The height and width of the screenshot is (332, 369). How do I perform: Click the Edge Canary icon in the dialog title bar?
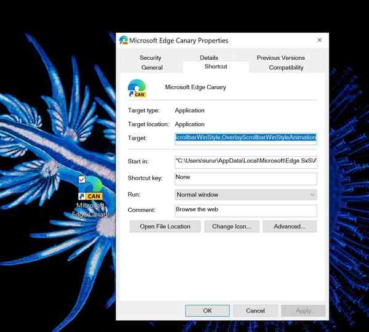(124, 40)
